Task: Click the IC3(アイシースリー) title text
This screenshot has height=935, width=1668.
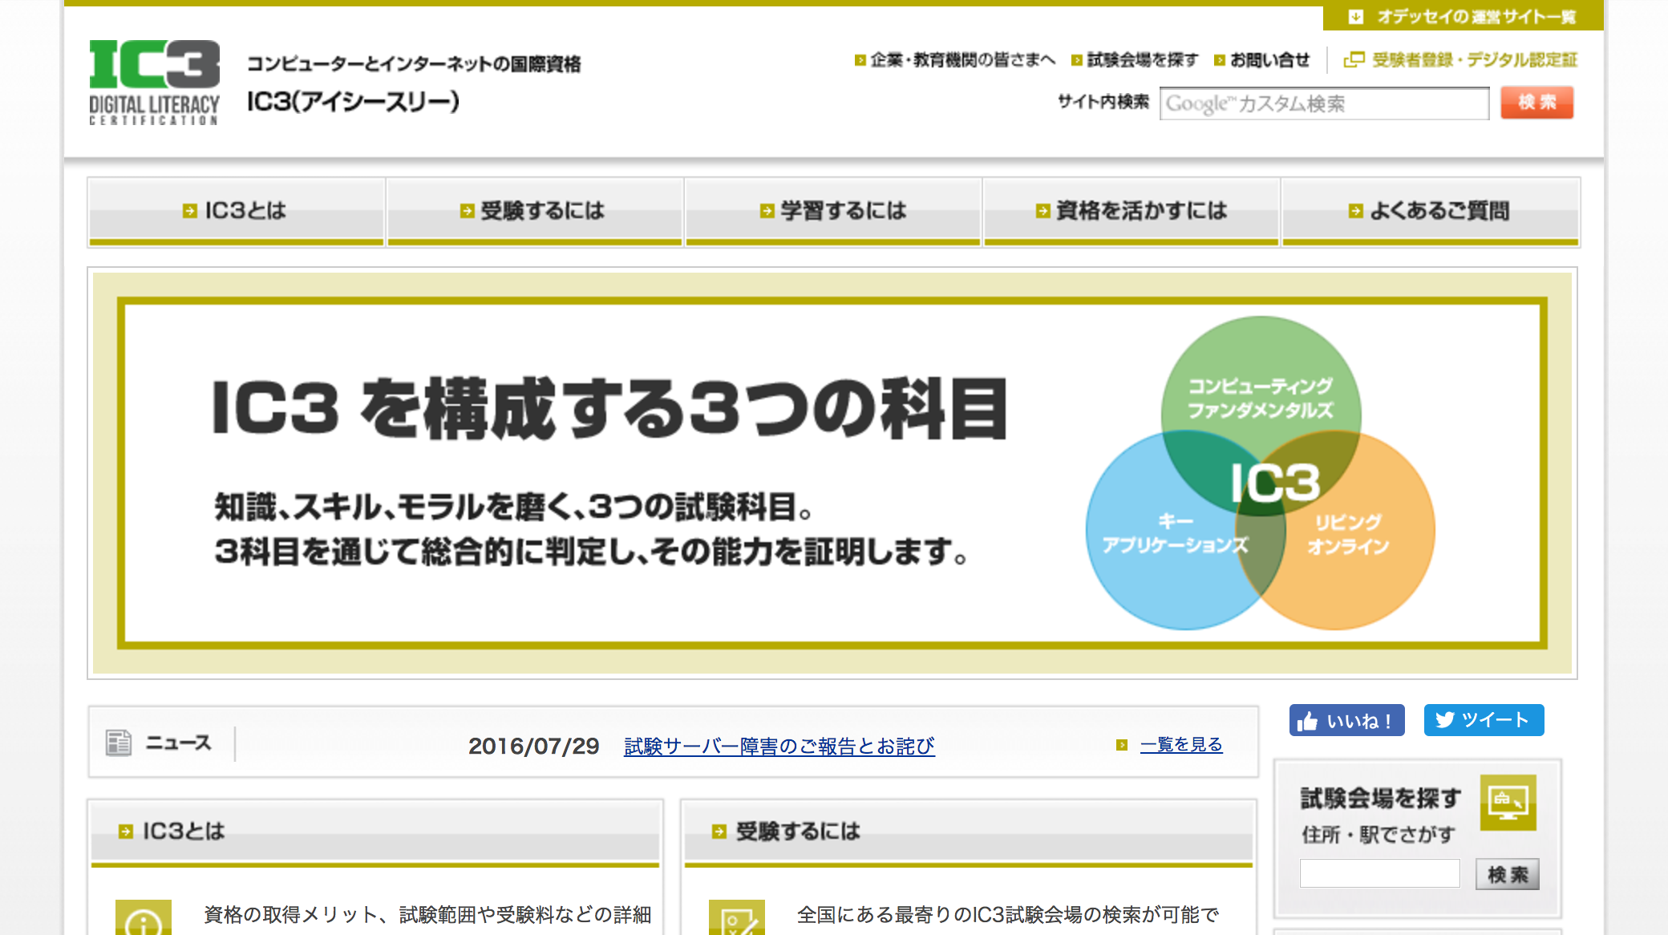Action: 353,102
